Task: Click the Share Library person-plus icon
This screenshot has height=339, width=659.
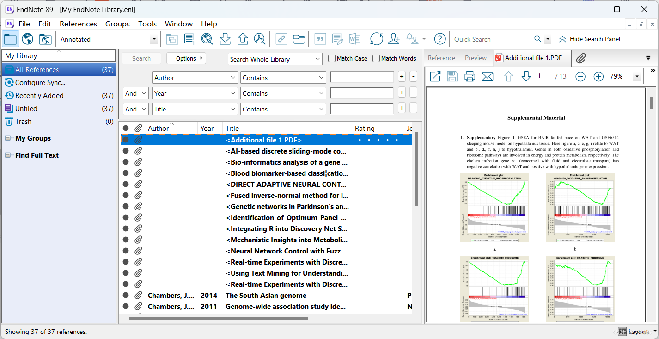Action: click(394, 39)
